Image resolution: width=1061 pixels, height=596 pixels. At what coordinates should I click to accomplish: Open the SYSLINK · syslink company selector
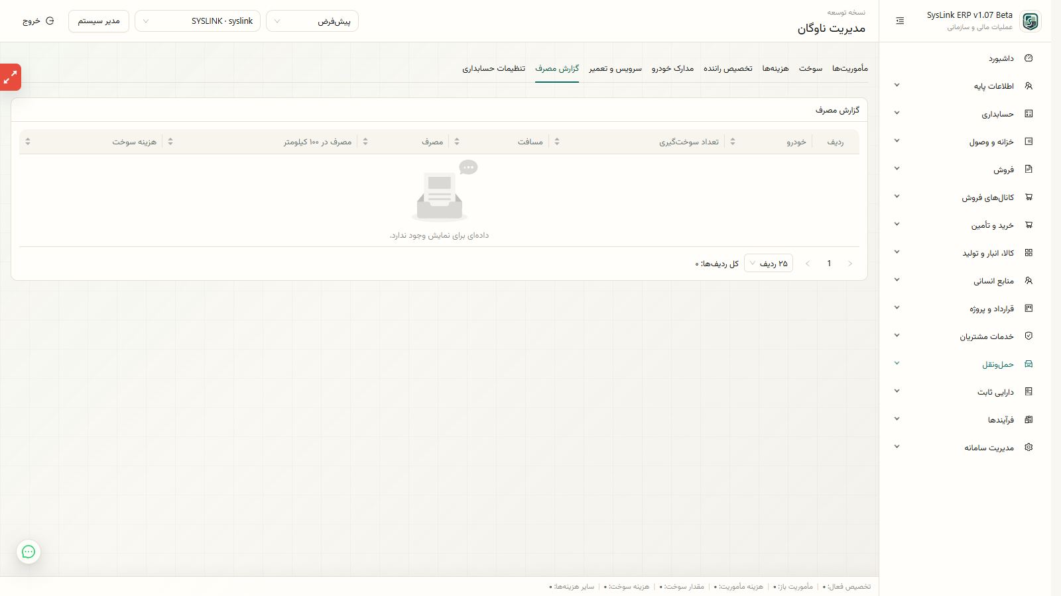point(198,21)
